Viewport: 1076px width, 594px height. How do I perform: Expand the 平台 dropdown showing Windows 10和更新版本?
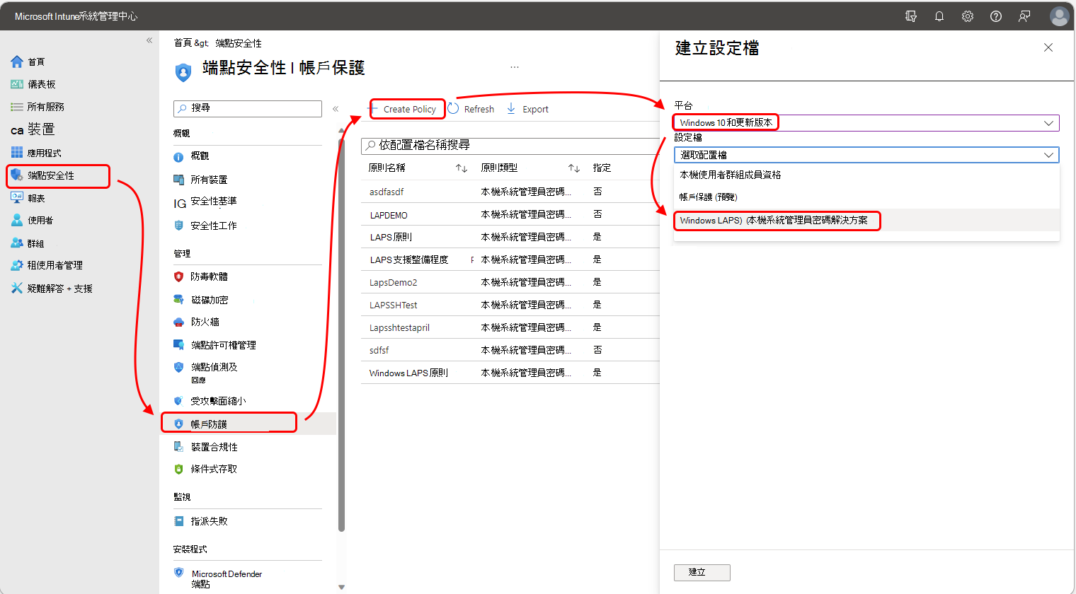click(x=866, y=122)
